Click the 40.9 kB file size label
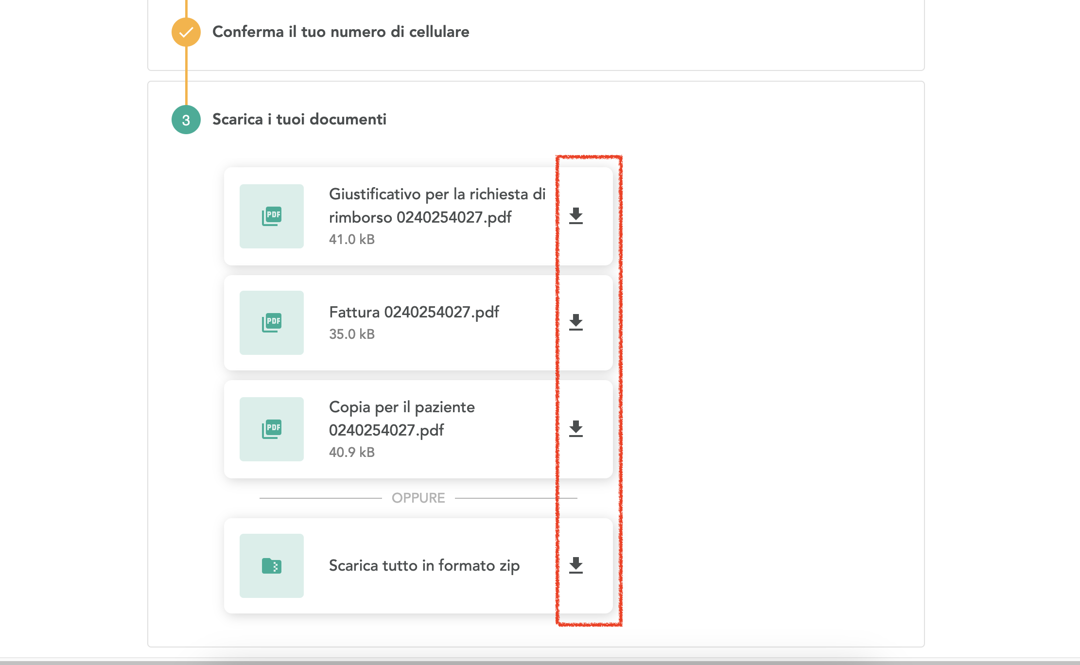This screenshot has height=665, width=1080. point(352,453)
